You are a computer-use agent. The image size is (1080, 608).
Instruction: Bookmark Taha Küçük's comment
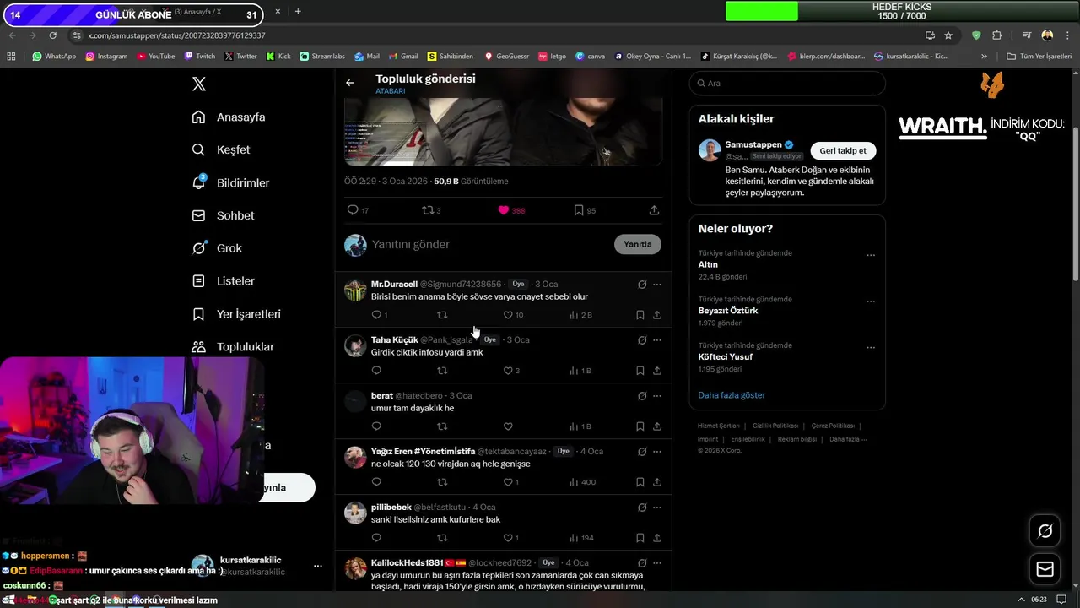tap(640, 371)
